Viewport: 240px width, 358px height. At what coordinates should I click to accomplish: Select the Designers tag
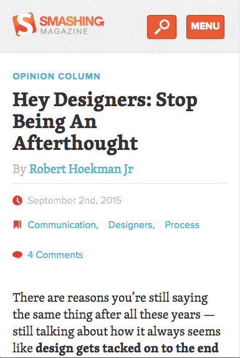click(132, 225)
